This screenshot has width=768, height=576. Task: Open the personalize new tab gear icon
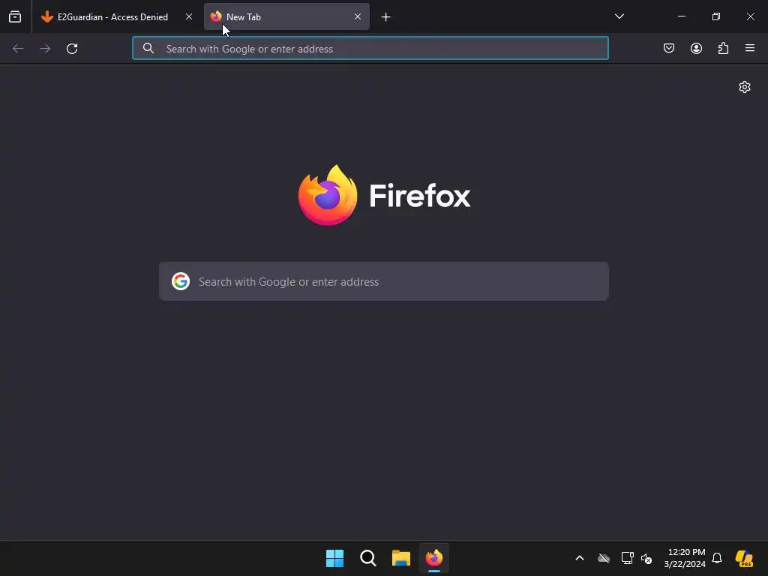(745, 87)
